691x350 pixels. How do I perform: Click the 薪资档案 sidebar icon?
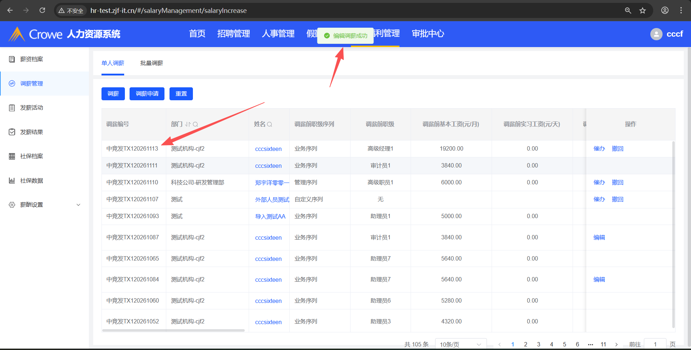(x=12, y=59)
